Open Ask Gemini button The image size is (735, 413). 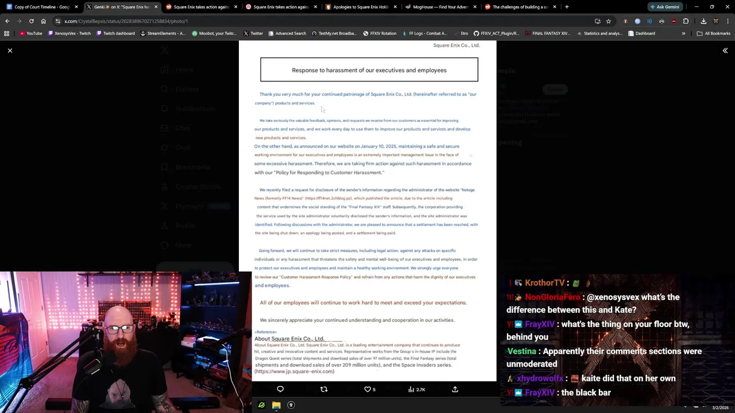[x=665, y=7]
